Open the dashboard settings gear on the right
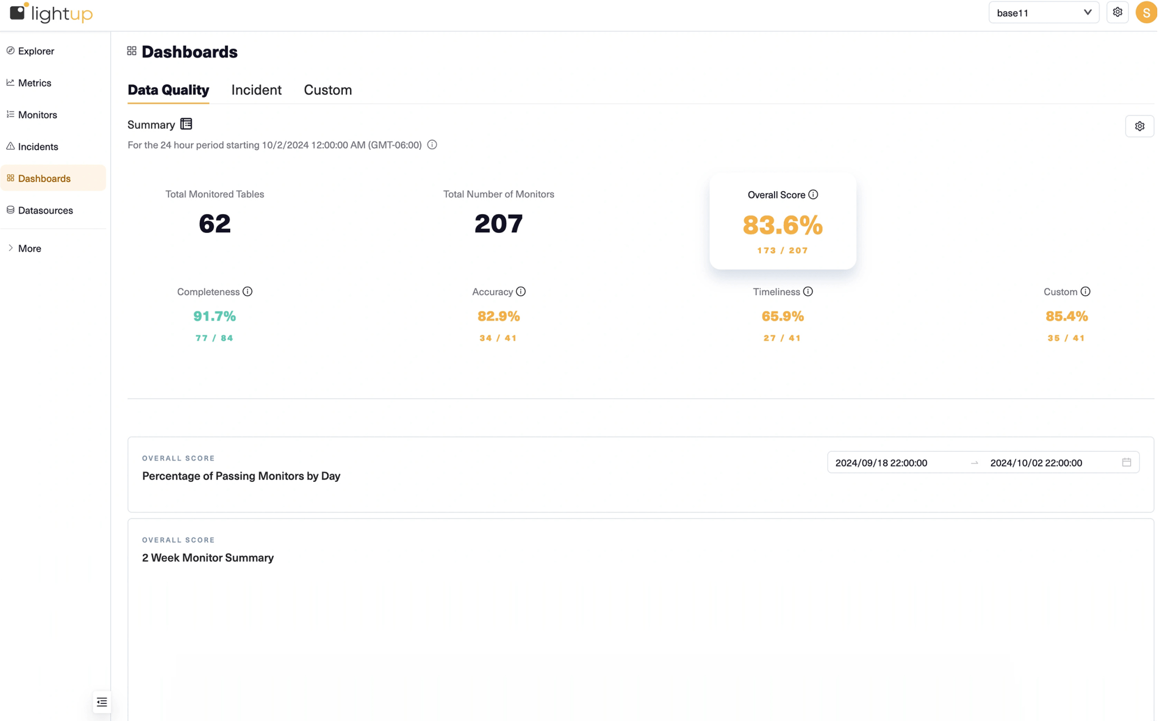The image size is (1159, 721). click(1140, 126)
